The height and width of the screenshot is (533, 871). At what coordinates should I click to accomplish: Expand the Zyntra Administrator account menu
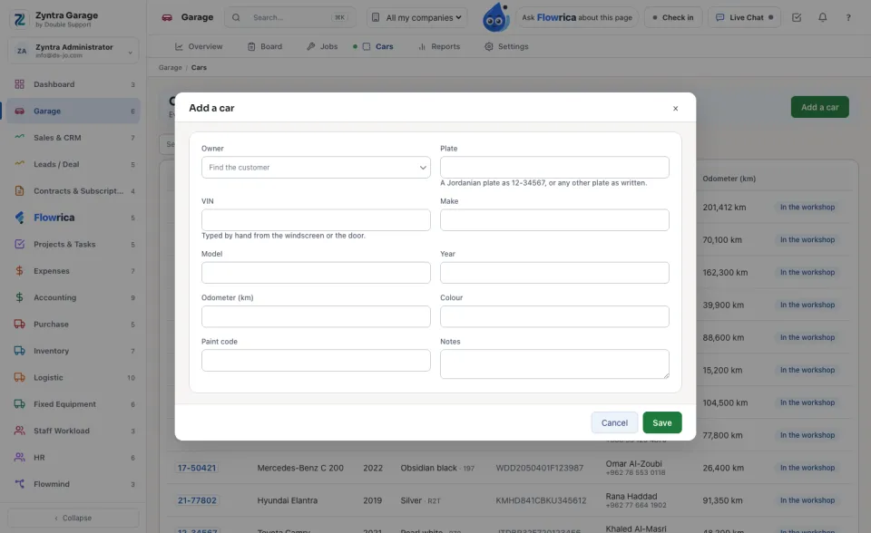(73, 51)
